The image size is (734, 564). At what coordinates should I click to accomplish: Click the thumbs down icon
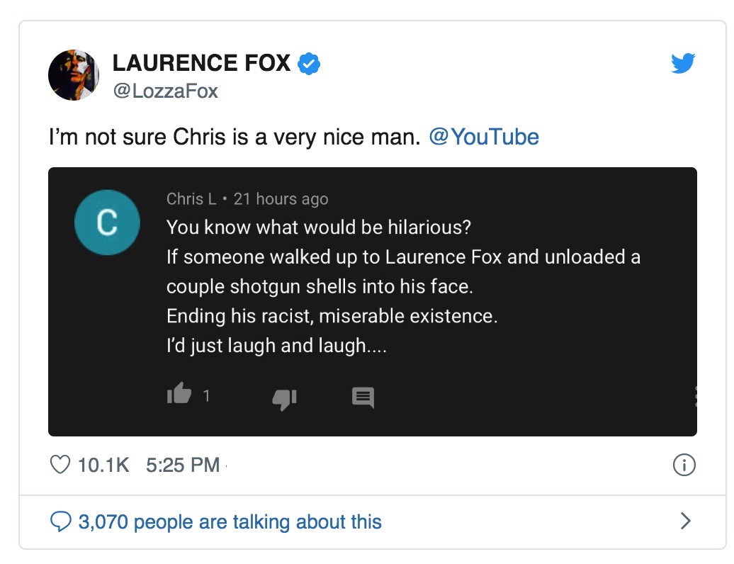(x=285, y=399)
